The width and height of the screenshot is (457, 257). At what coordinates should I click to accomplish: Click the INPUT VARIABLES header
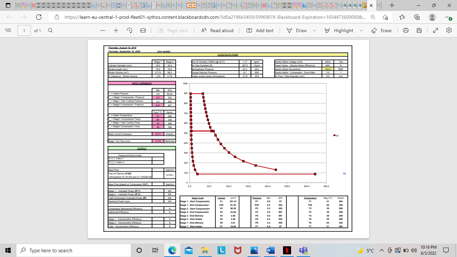pos(142,83)
